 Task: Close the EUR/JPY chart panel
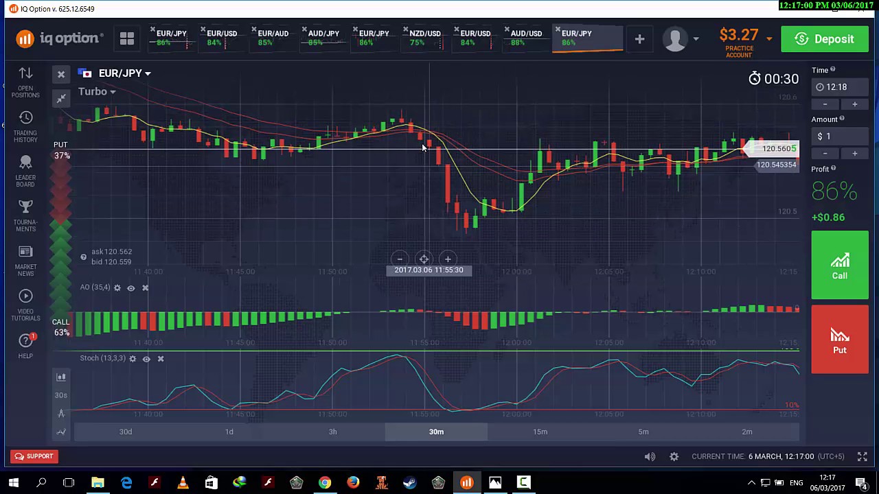point(61,74)
